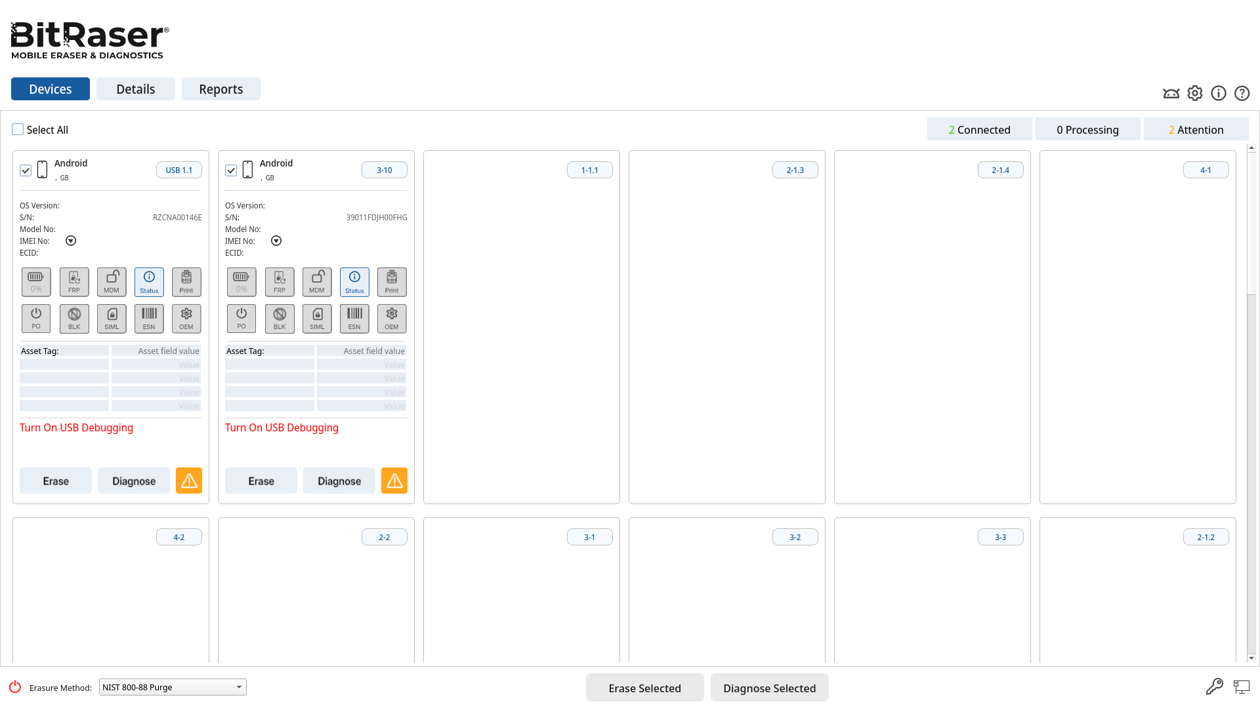The width and height of the screenshot is (1260, 708).
Task: Click the FRP icon on the 3-10 device
Action: pyautogui.click(x=280, y=282)
